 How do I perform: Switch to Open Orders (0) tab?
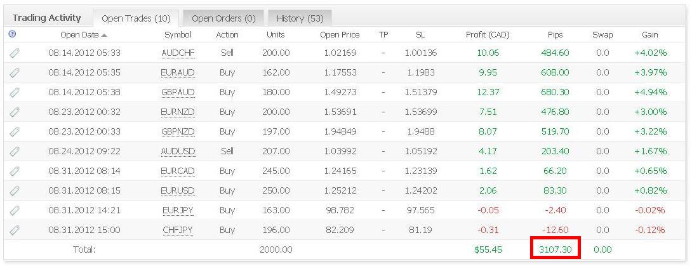click(x=223, y=18)
